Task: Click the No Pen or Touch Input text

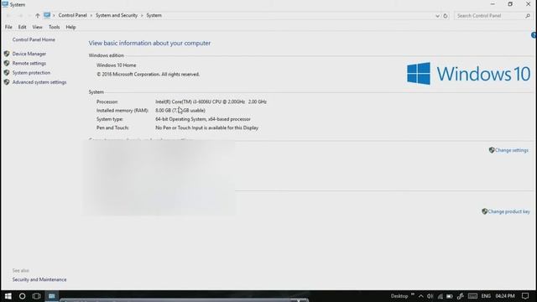Action: [x=207, y=128]
